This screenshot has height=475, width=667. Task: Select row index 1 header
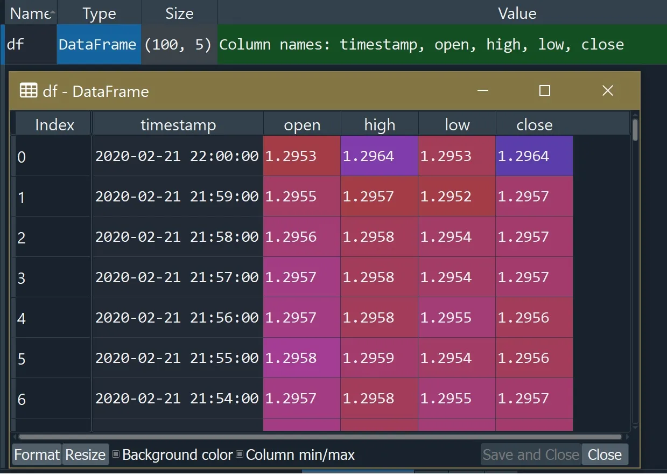coord(52,197)
